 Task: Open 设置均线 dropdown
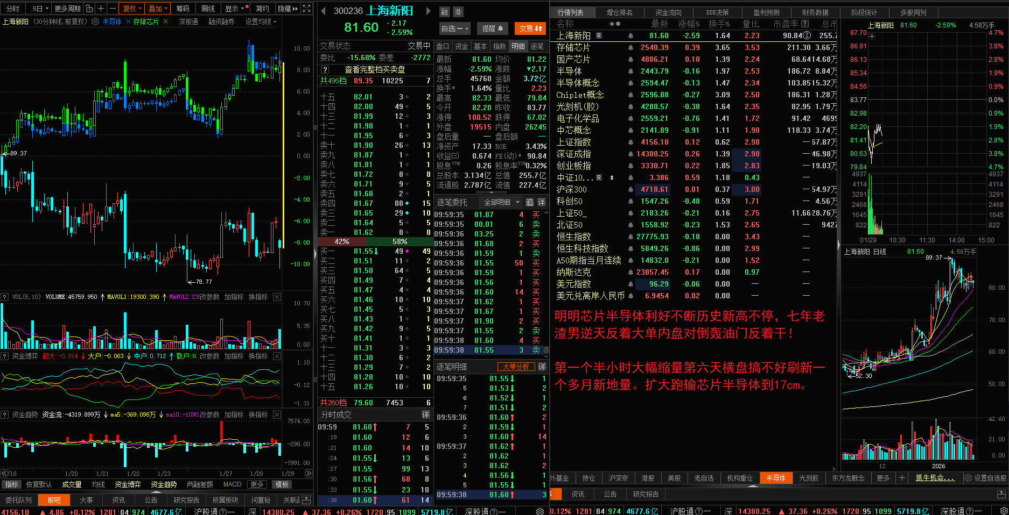(261, 22)
